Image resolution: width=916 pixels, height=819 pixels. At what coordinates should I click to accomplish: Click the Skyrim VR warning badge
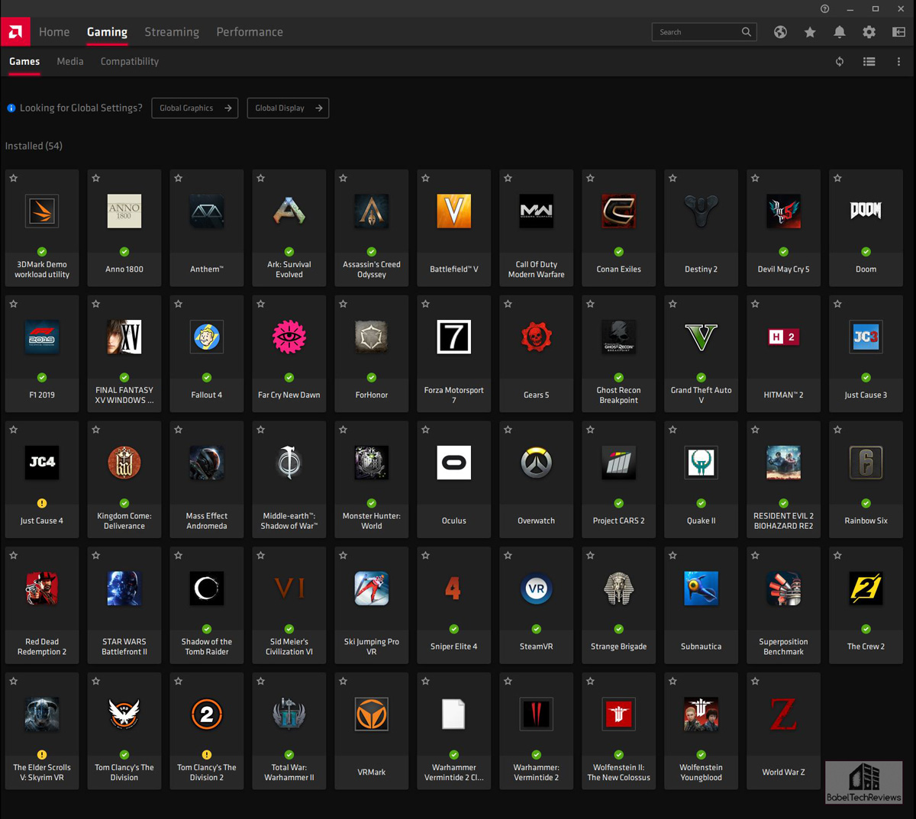click(42, 755)
